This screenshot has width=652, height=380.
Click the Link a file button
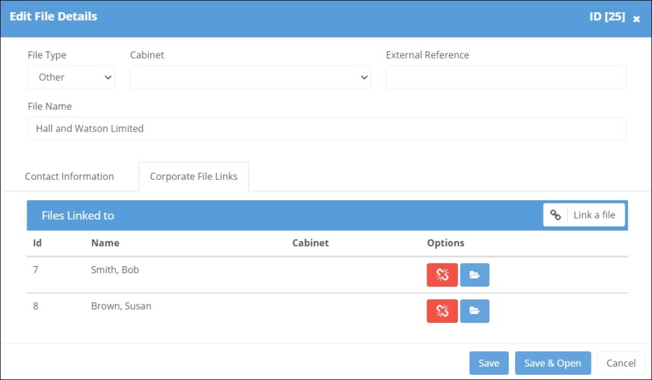(x=584, y=215)
